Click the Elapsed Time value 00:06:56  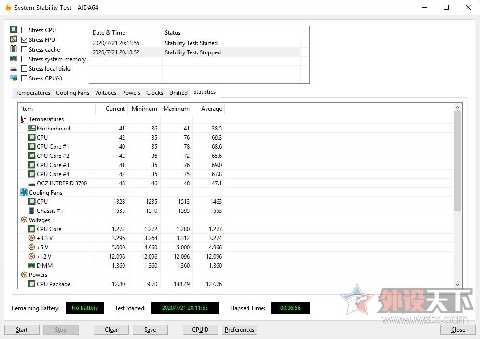[x=290, y=308]
